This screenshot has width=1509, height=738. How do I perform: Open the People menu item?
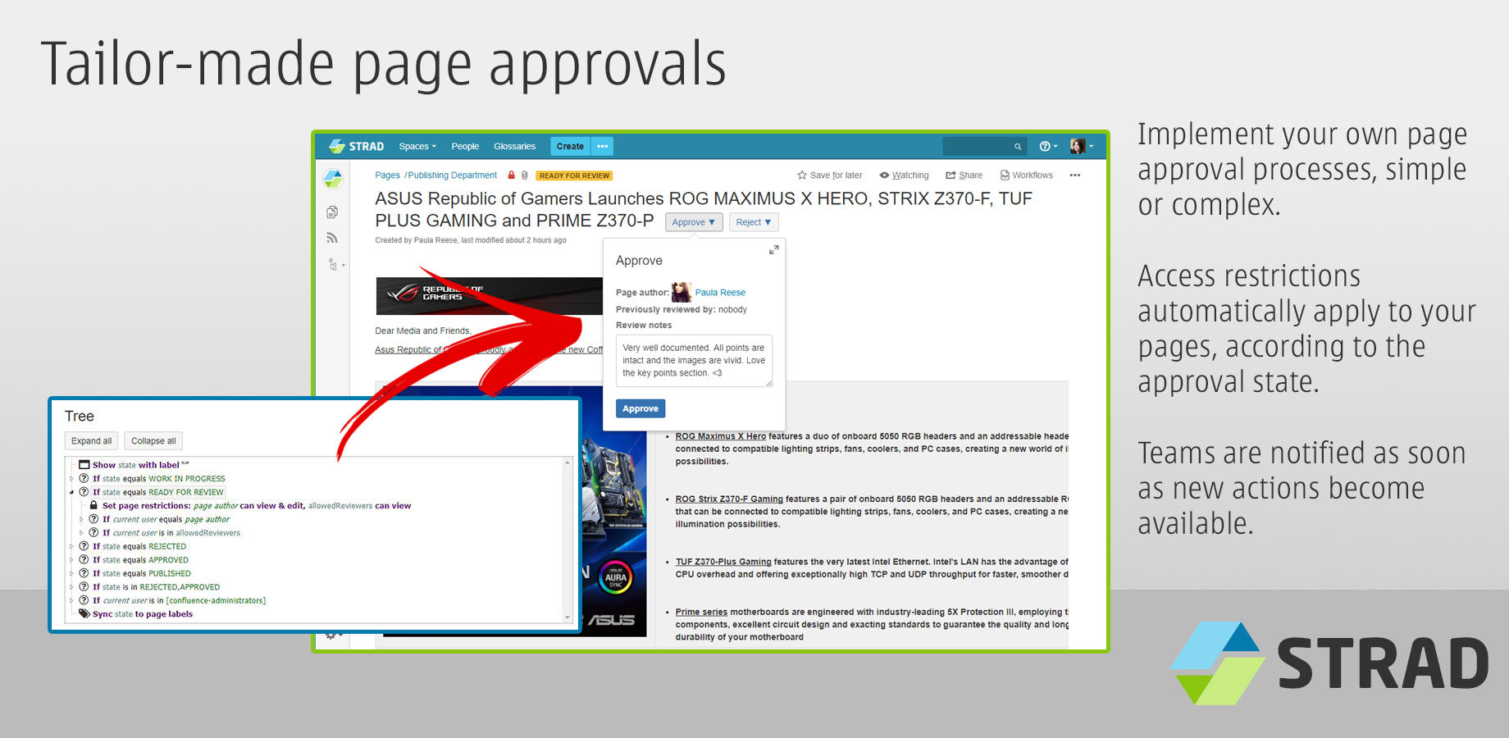point(465,146)
